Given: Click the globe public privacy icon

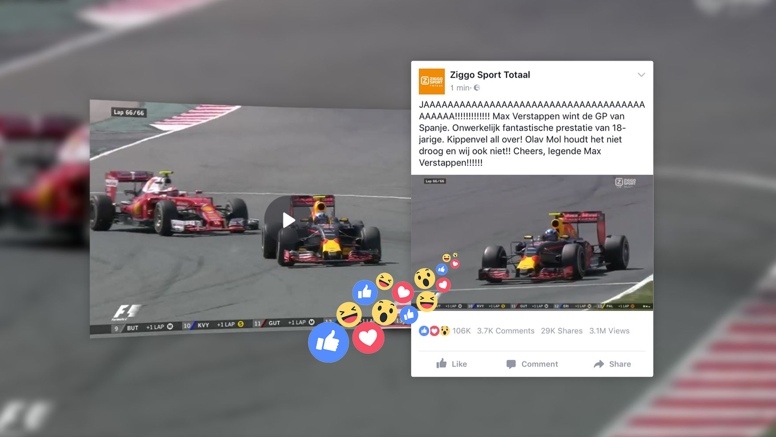Looking at the screenshot, I should point(477,88).
